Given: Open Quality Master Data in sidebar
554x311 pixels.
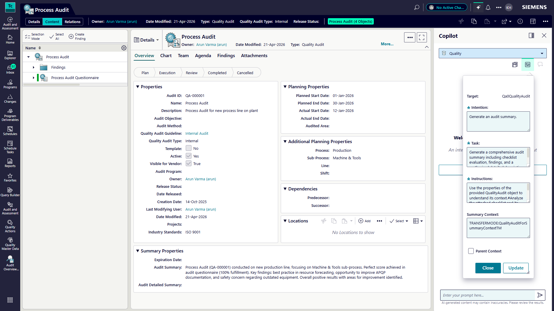Looking at the screenshot, I should tap(10, 244).
